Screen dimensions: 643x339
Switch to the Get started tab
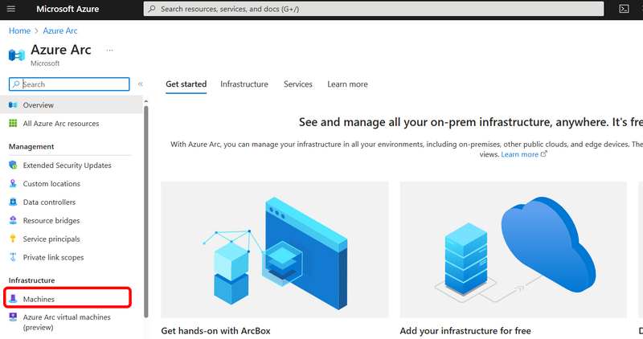[x=186, y=84]
